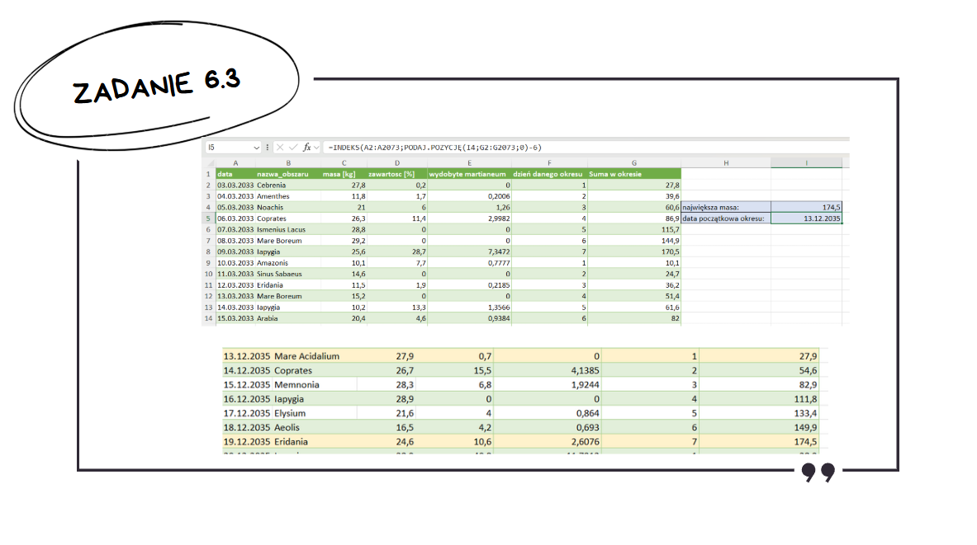Click the 'Suma w okresie' header cell
Screen dimensions: 977x545
tap(633, 174)
